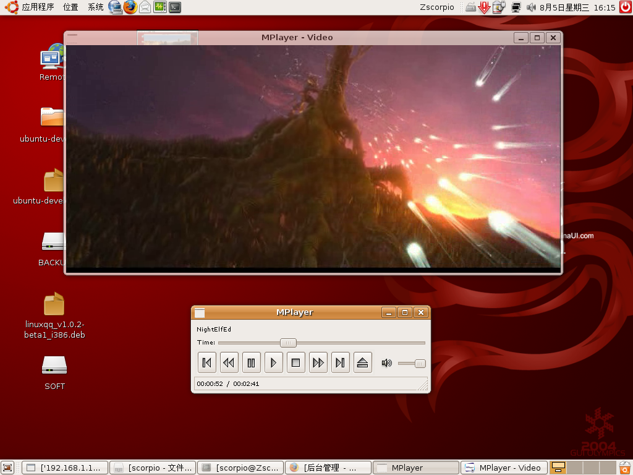
Task: Fast forward the NightElfEd video
Action: [x=318, y=362]
